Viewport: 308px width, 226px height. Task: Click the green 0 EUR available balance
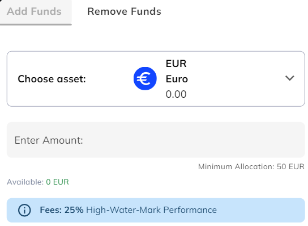click(x=57, y=182)
